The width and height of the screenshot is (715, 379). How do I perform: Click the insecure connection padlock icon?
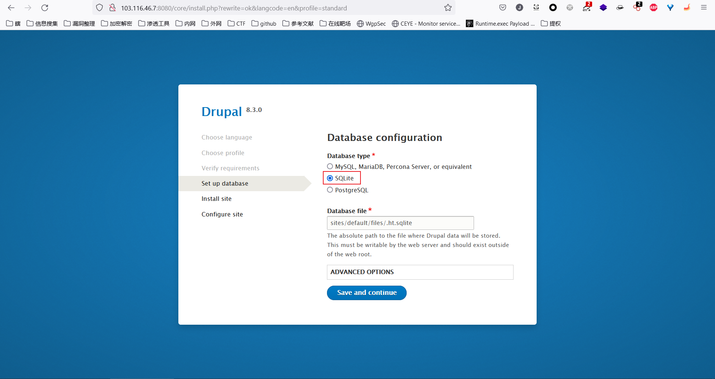click(112, 8)
